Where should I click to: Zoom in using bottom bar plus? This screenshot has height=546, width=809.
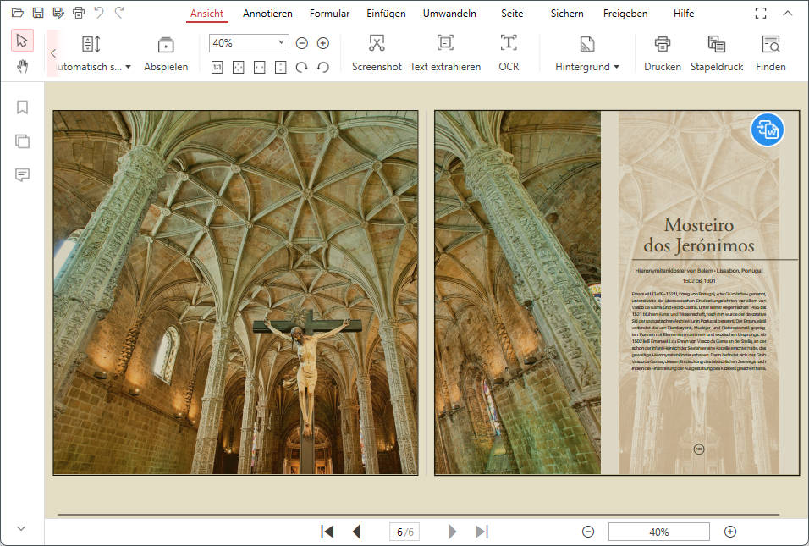730,532
